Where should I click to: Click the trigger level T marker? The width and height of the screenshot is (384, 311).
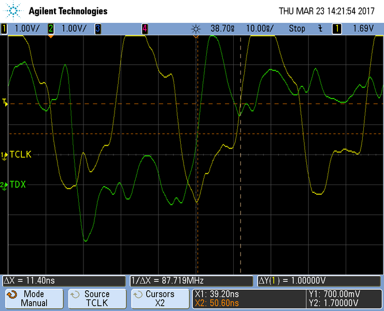tap(5, 102)
